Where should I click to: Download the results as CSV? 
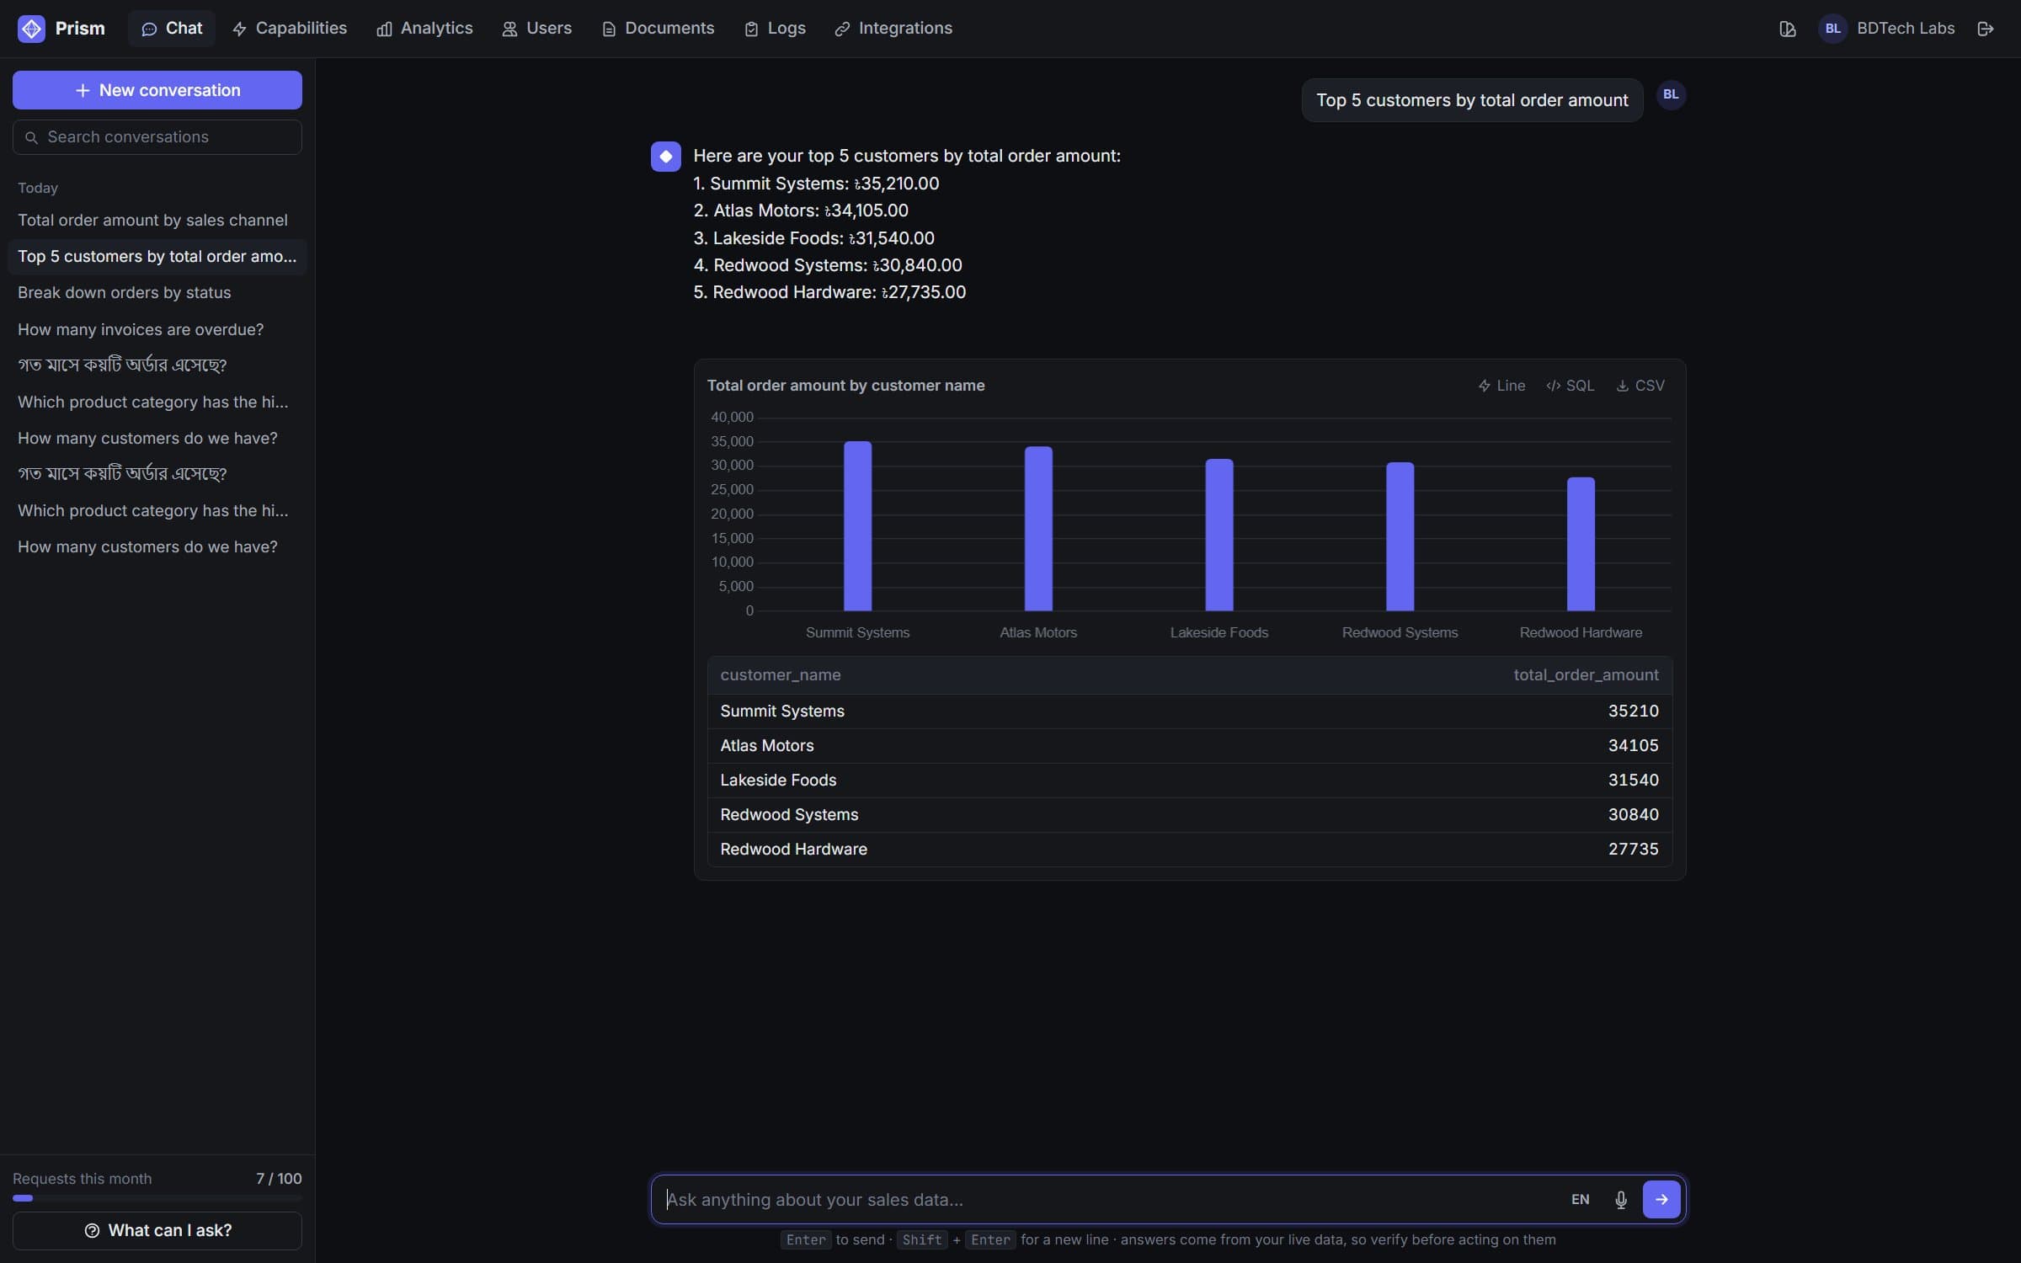1640,386
